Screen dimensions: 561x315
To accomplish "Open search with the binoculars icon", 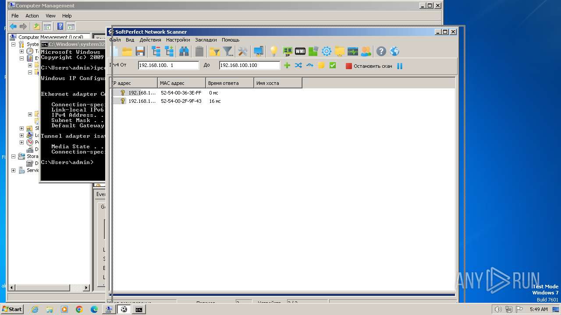I will coord(184,52).
